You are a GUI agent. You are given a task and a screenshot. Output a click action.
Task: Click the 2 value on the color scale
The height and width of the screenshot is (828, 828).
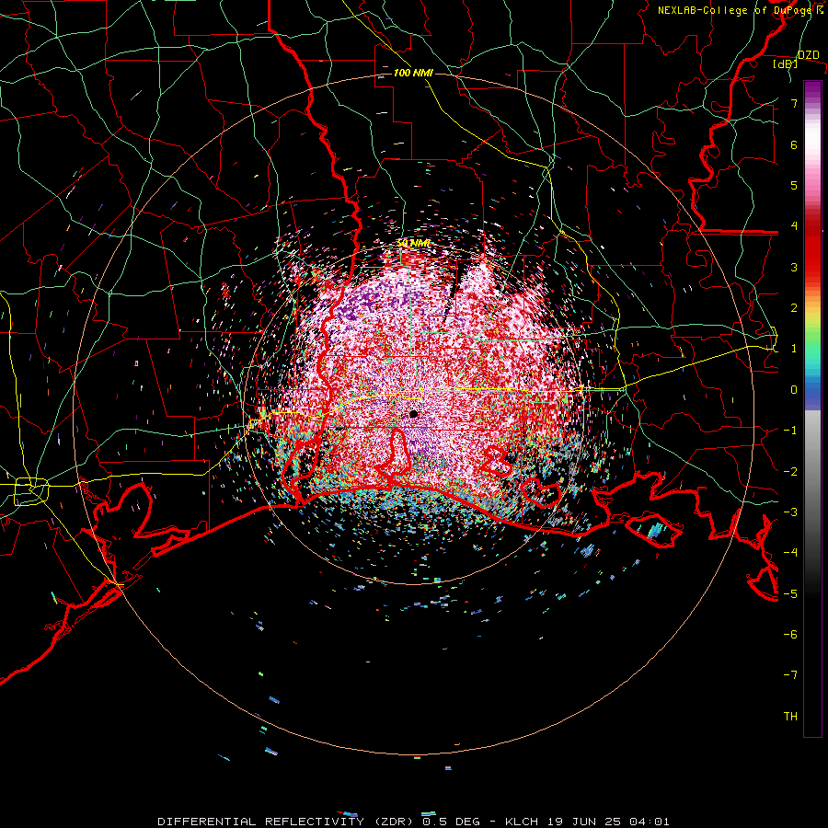[794, 308]
